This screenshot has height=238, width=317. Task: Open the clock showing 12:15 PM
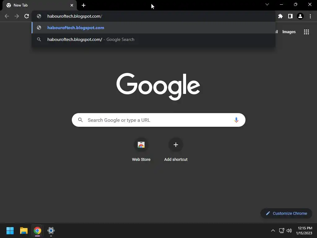coord(304,231)
